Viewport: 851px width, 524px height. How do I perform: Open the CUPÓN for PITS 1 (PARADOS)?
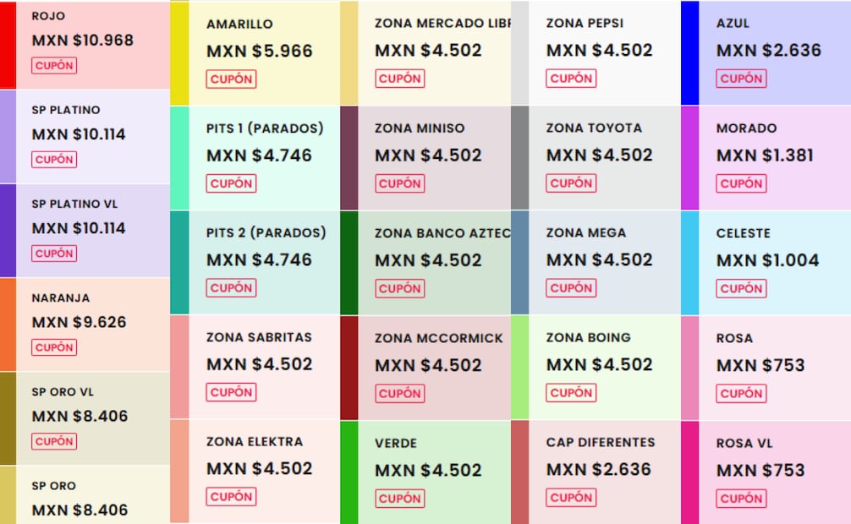(x=232, y=183)
